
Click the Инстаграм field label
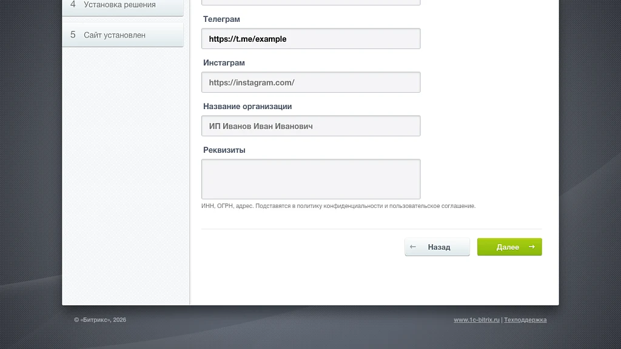pyautogui.click(x=224, y=62)
